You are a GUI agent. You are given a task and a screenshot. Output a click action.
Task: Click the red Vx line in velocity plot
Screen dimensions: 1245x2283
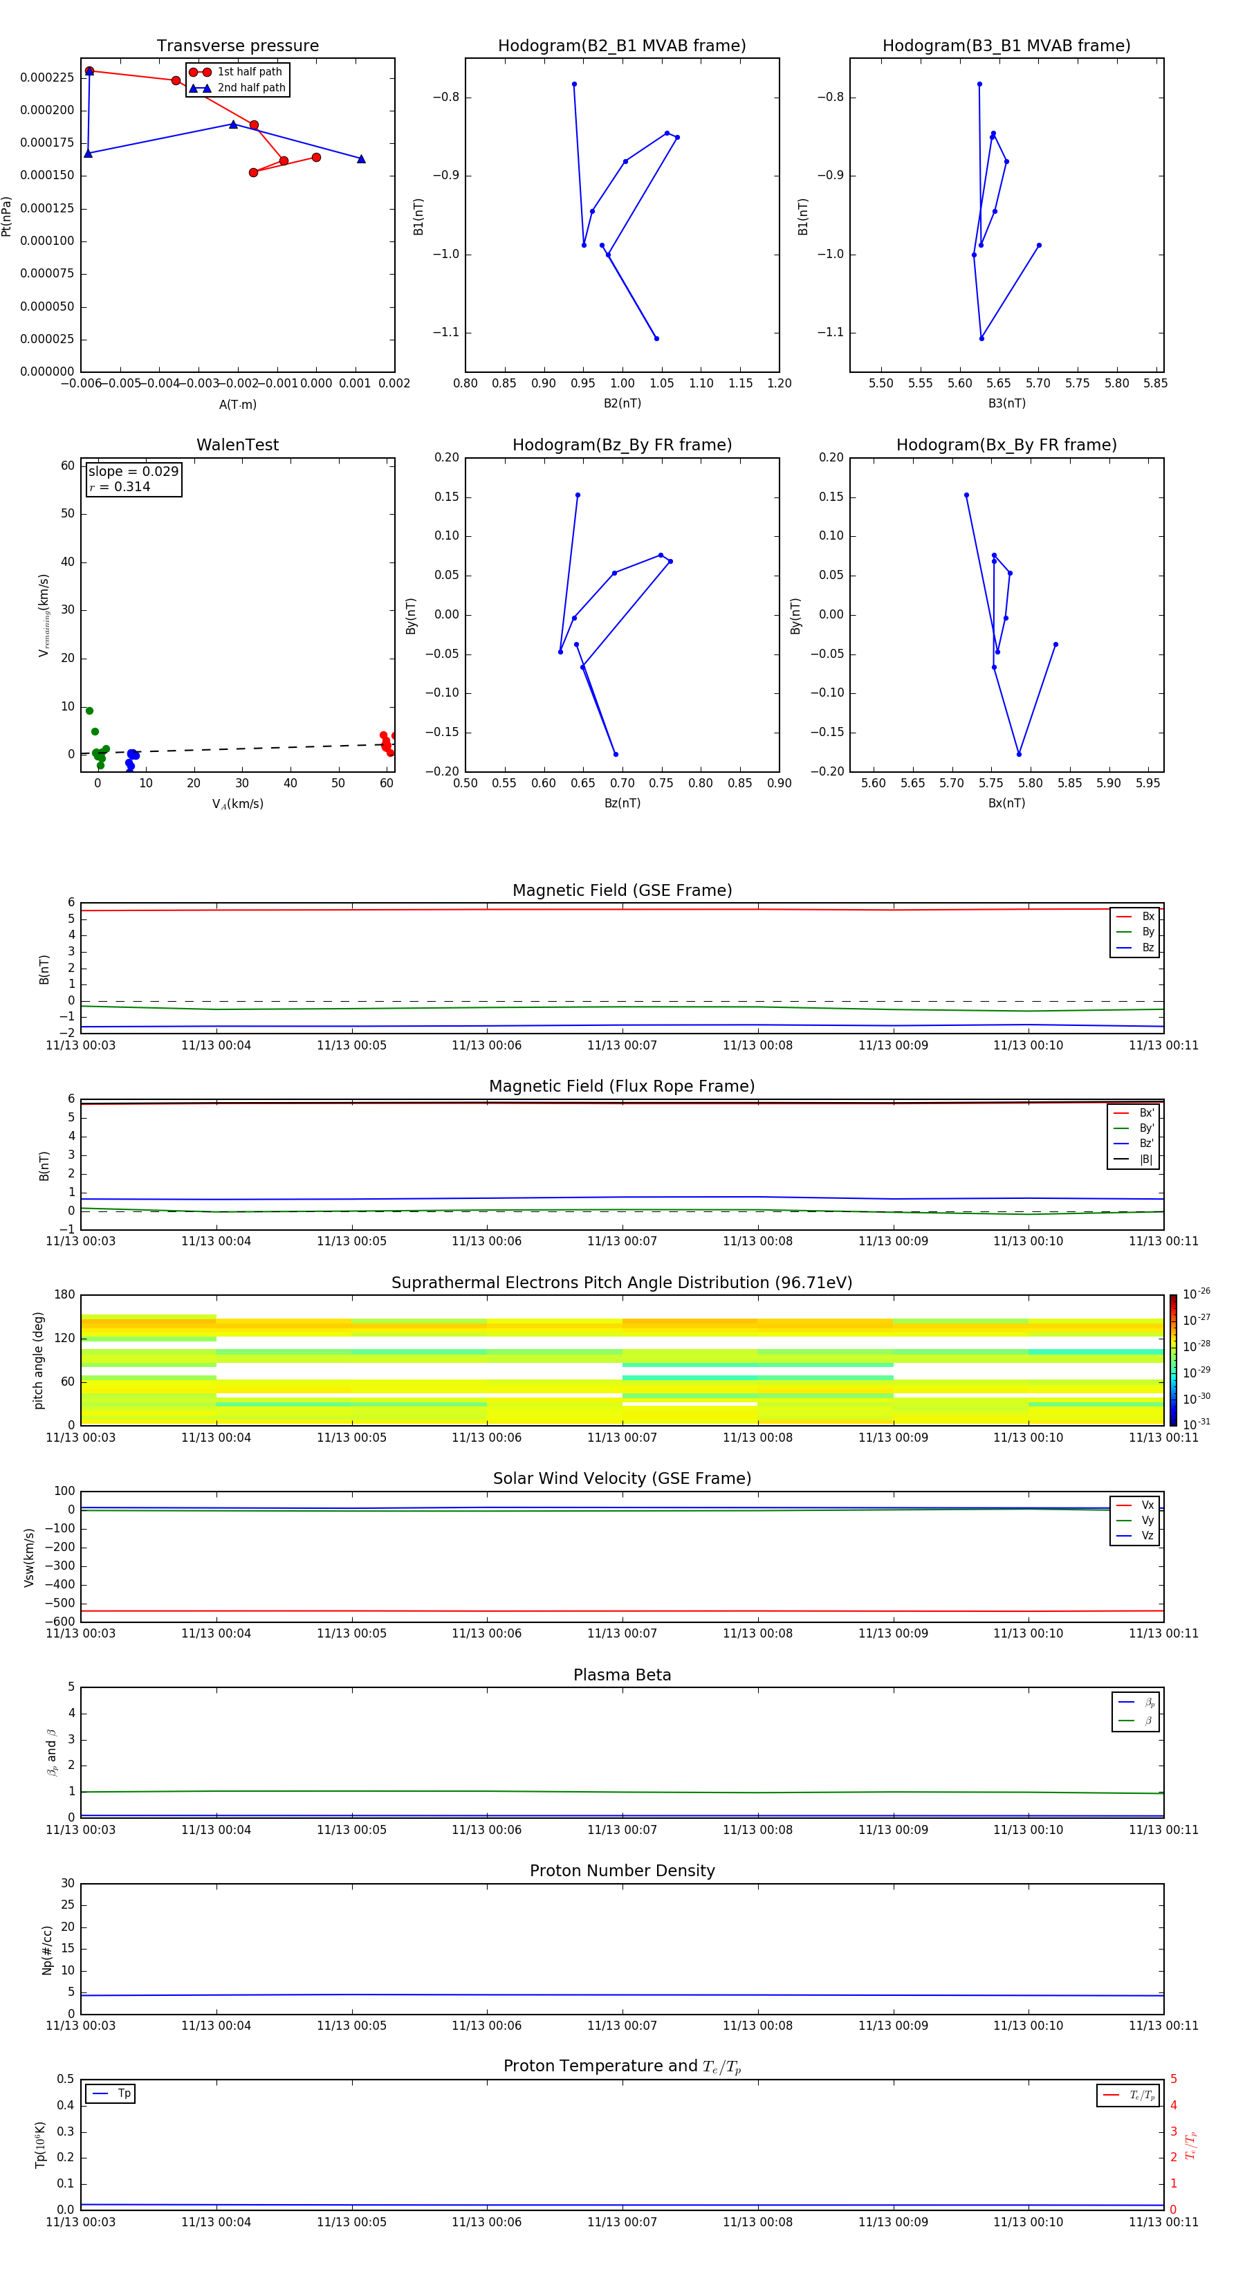tap(622, 1611)
